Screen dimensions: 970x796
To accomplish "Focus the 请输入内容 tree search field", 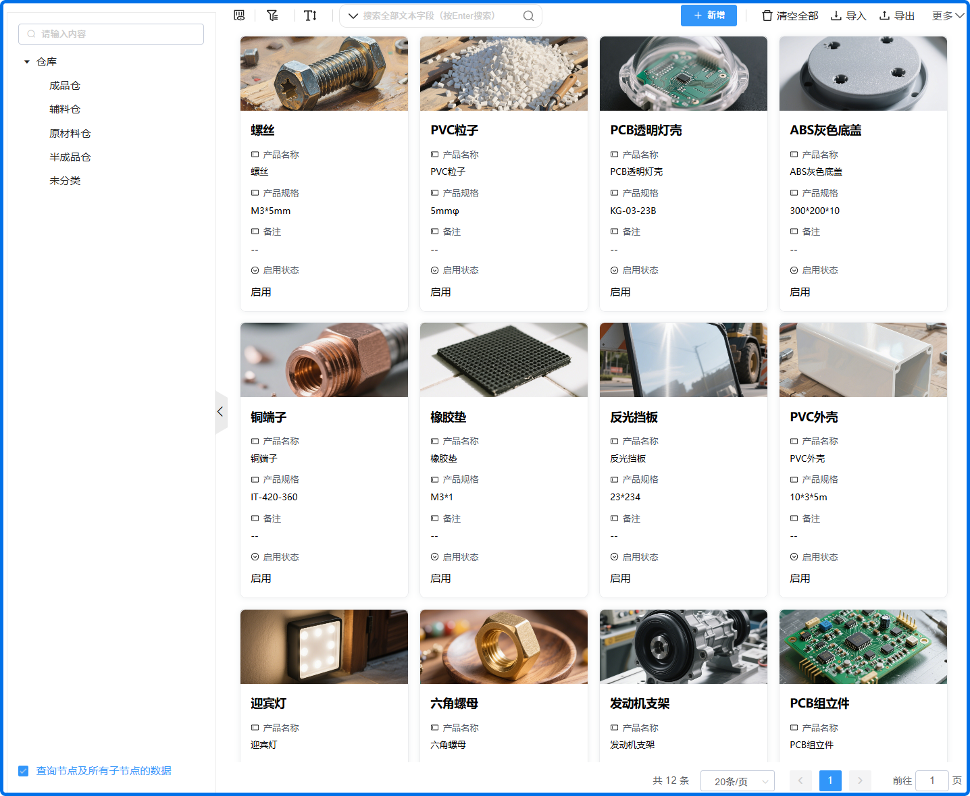I will (x=111, y=34).
